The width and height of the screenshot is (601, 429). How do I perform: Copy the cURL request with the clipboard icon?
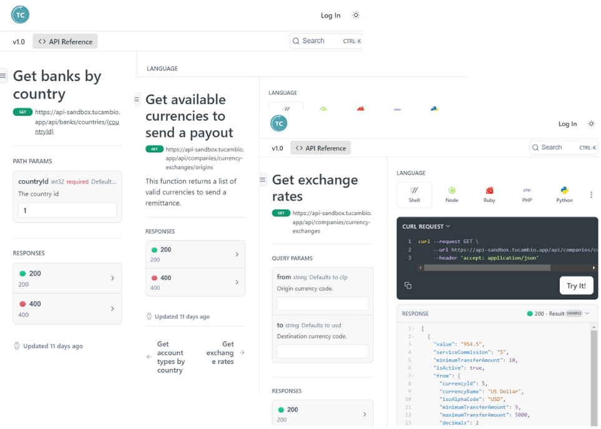point(408,285)
